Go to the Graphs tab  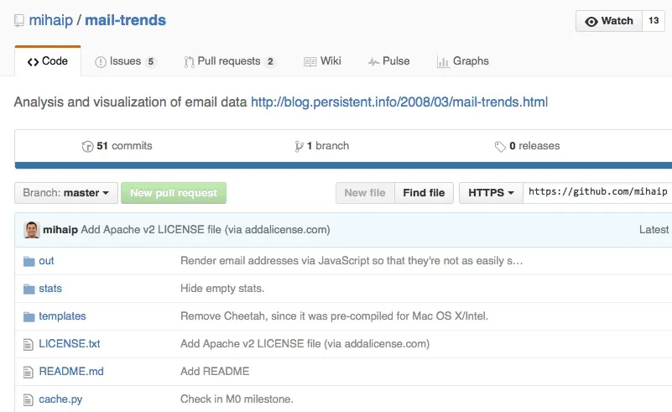click(x=462, y=61)
